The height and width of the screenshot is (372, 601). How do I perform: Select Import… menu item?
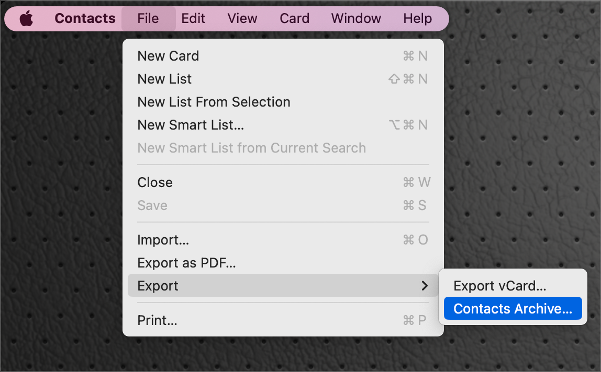coord(163,240)
